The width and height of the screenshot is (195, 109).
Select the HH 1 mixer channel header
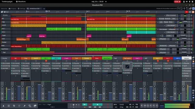[46, 58]
